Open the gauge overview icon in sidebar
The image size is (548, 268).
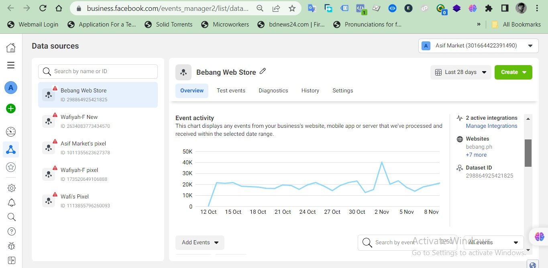[11, 132]
